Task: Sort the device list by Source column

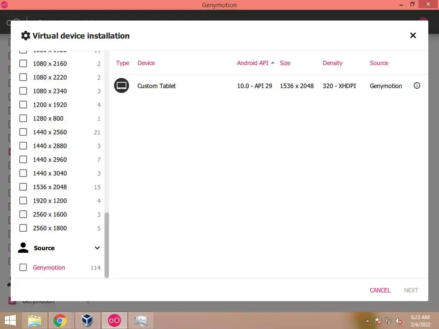Action: pos(379,63)
